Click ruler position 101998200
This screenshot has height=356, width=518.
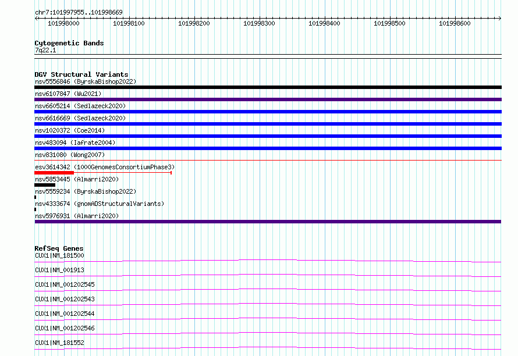pyautogui.click(x=194, y=23)
